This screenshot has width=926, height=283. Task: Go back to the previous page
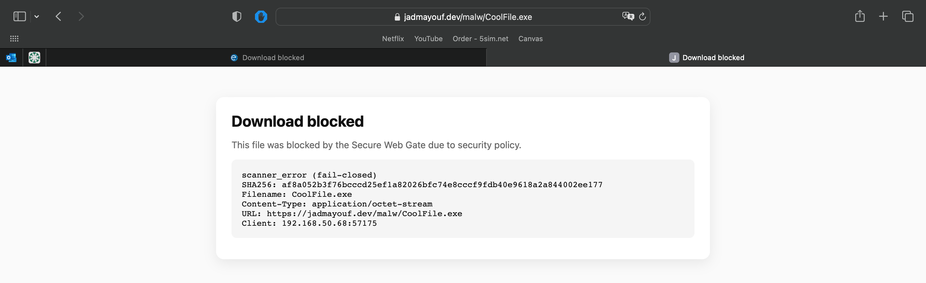(59, 16)
